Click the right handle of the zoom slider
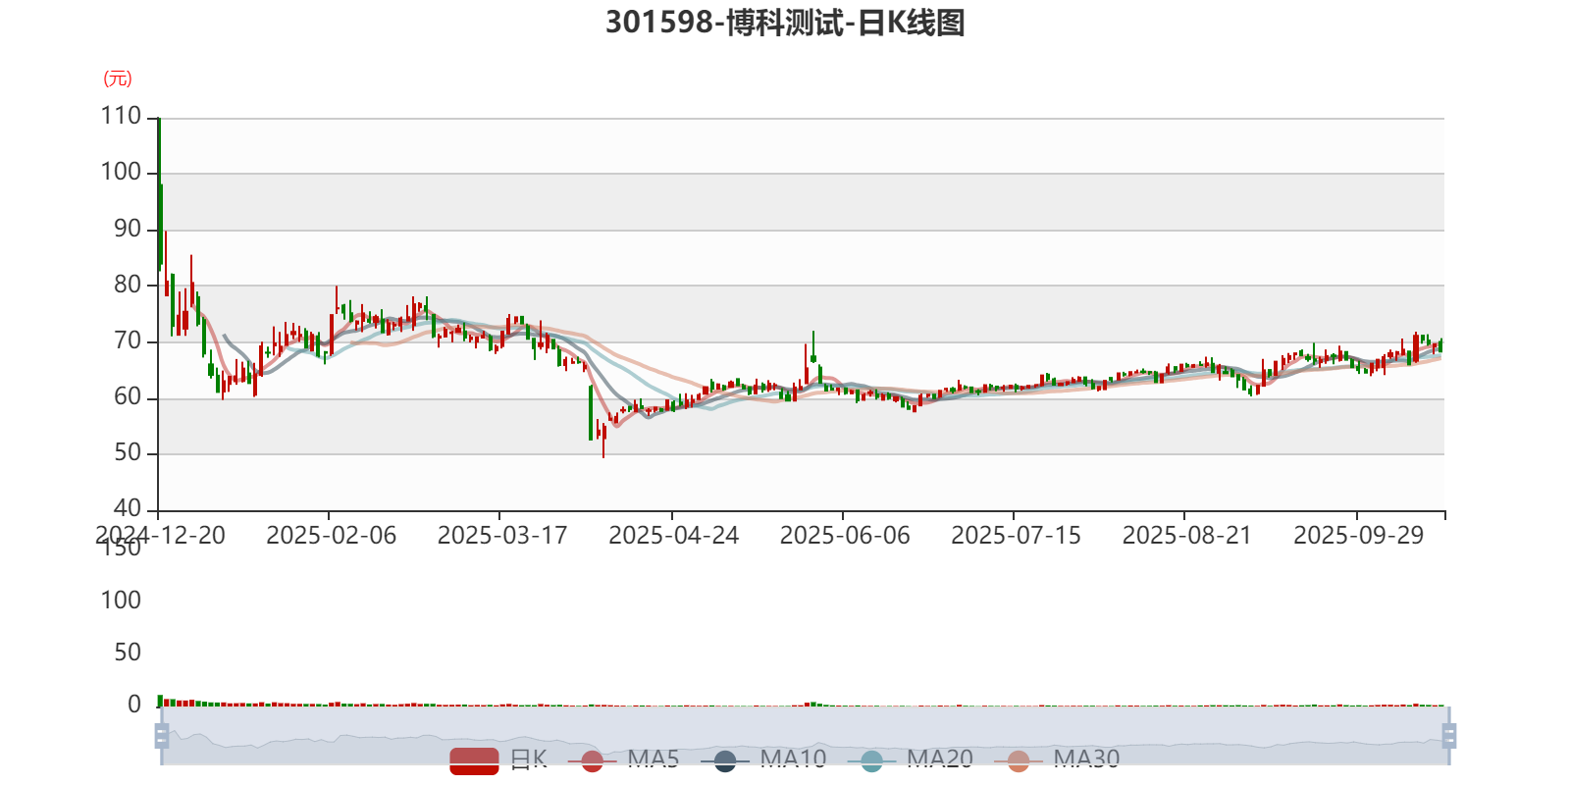The width and height of the screenshot is (1570, 785). point(1448,736)
